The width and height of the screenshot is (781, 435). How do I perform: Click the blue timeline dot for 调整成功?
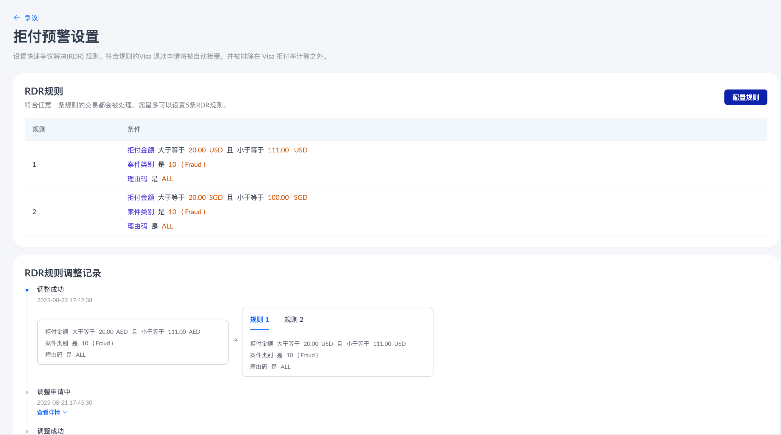coord(27,290)
